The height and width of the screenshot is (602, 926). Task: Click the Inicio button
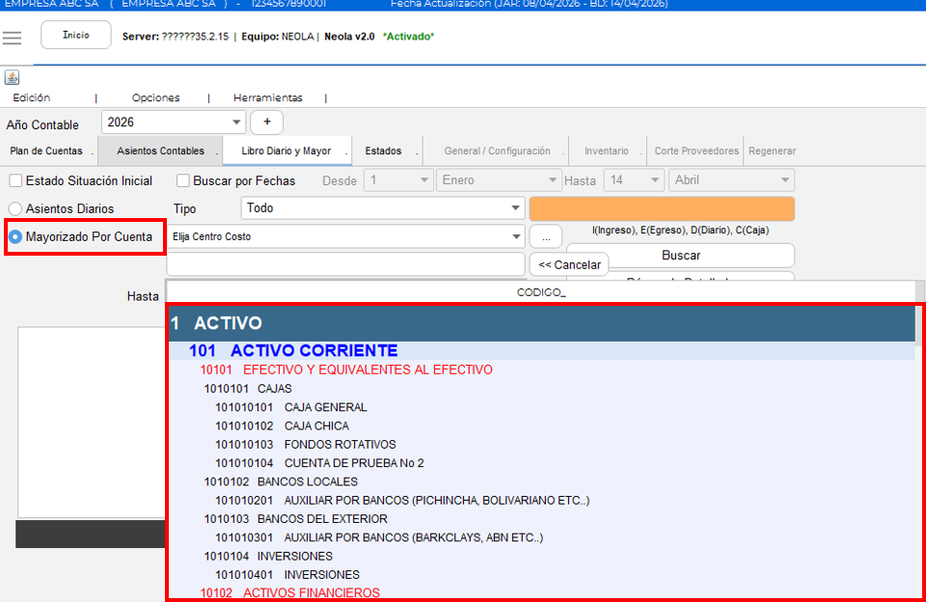pos(75,35)
